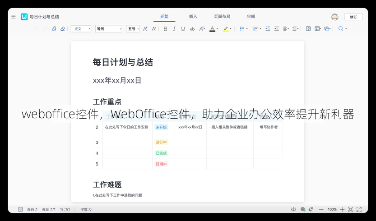Click the 字数:0 word count
The image size is (376, 221).
(86, 209)
